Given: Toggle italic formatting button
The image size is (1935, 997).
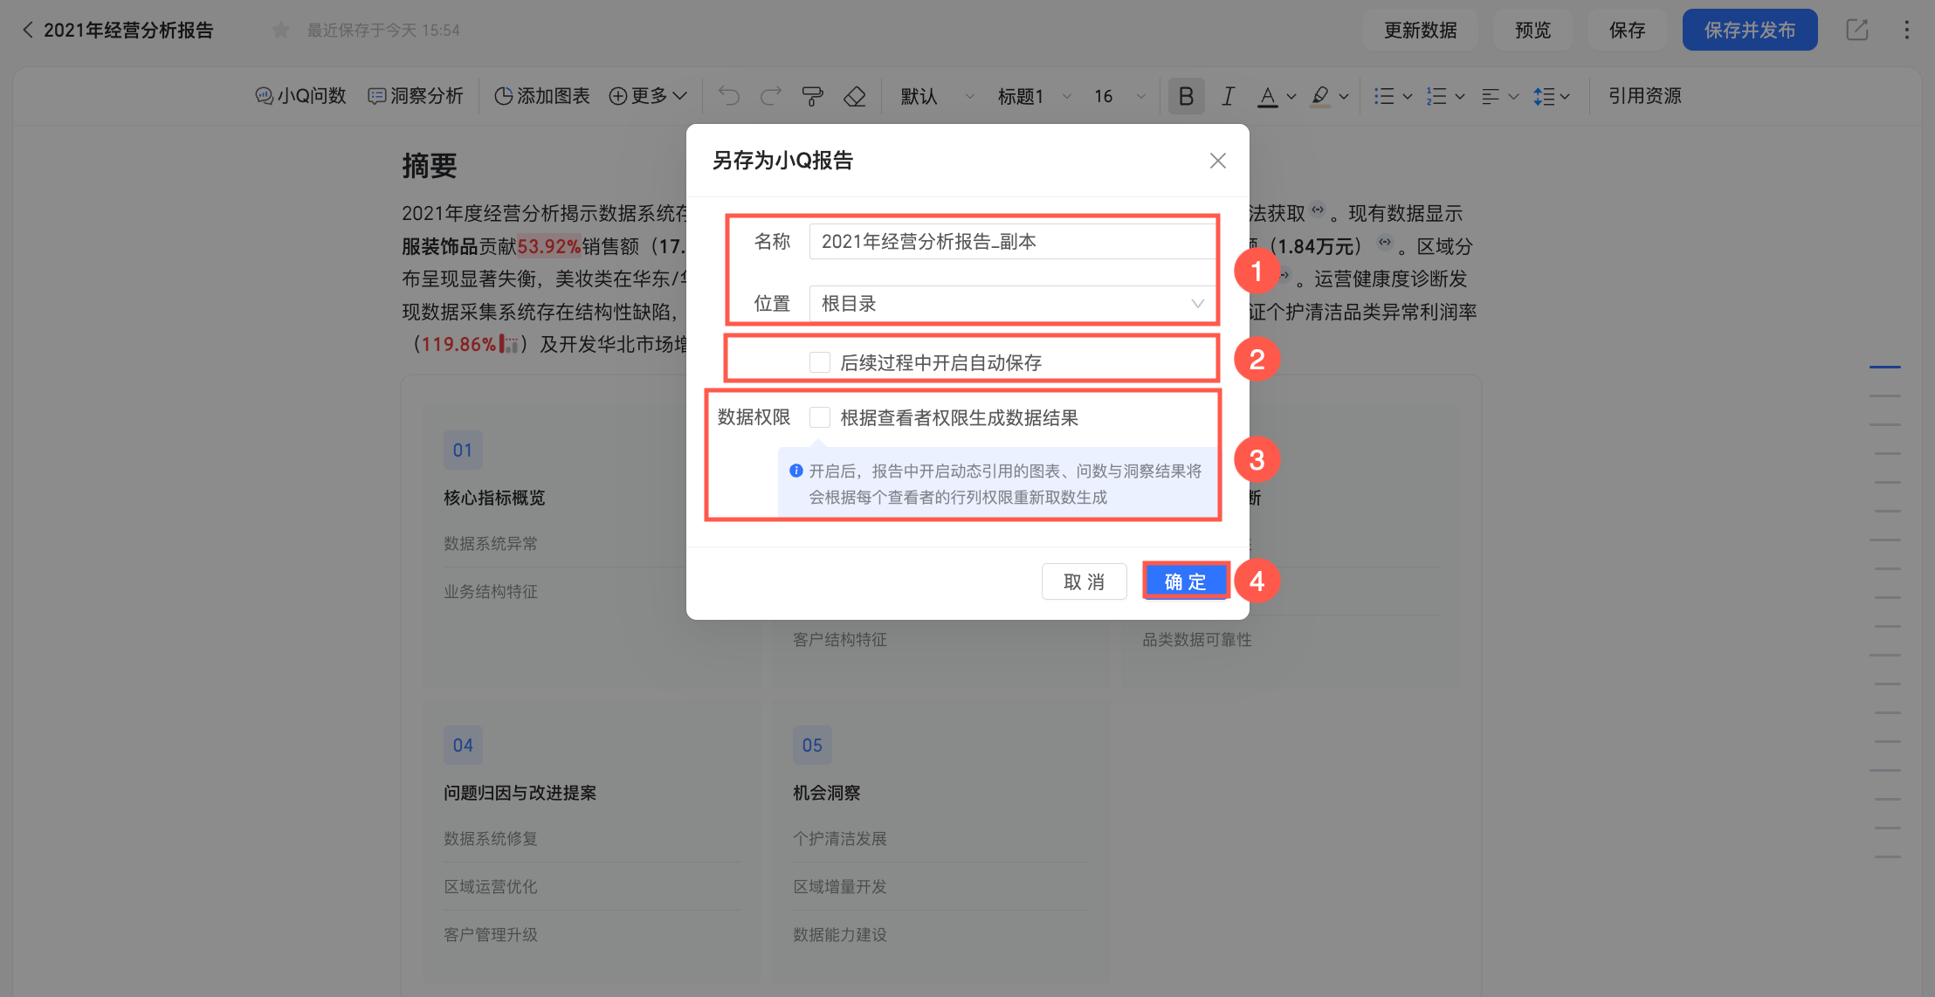Looking at the screenshot, I should [1228, 96].
